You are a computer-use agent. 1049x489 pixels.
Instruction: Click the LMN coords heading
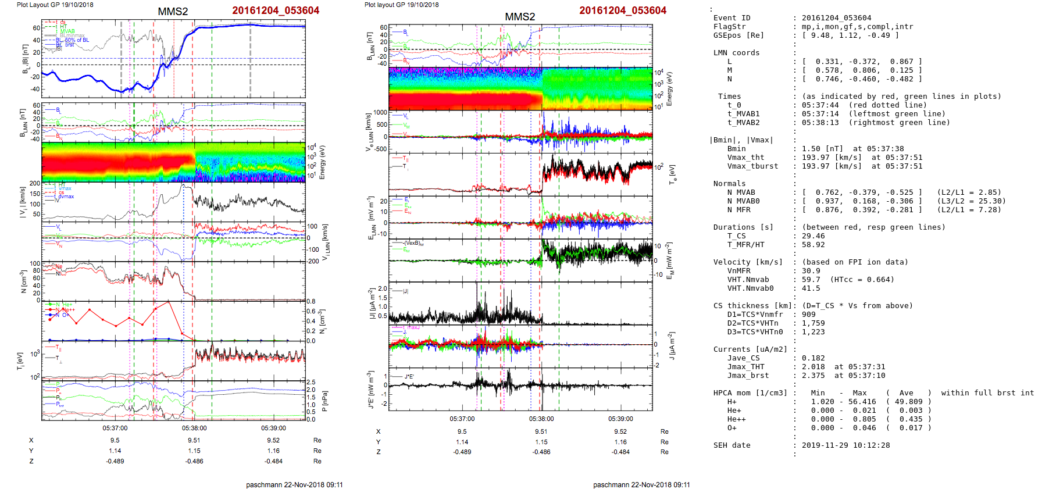[x=736, y=53]
